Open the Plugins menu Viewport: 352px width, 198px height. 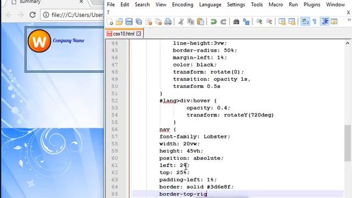pyautogui.click(x=312, y=4)
